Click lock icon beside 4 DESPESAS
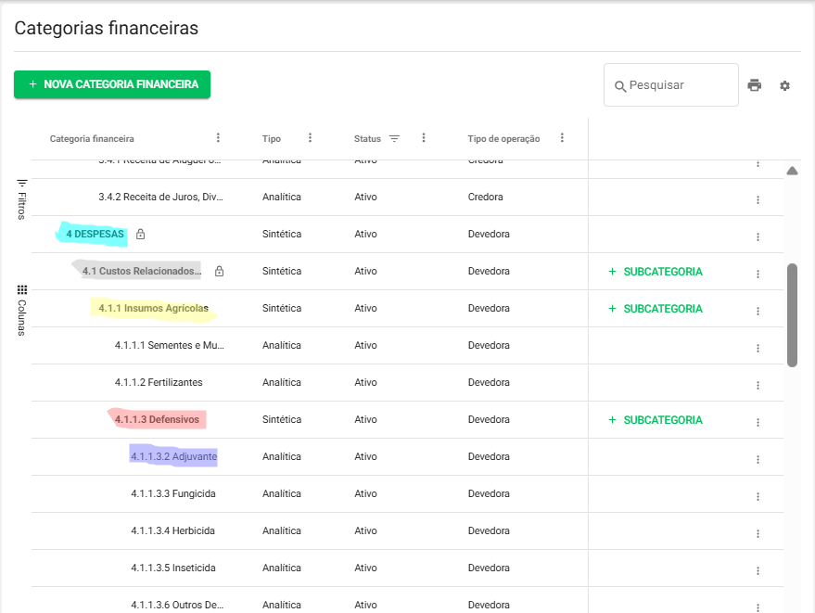The image size is (815, 613). (x=140, y=235)
